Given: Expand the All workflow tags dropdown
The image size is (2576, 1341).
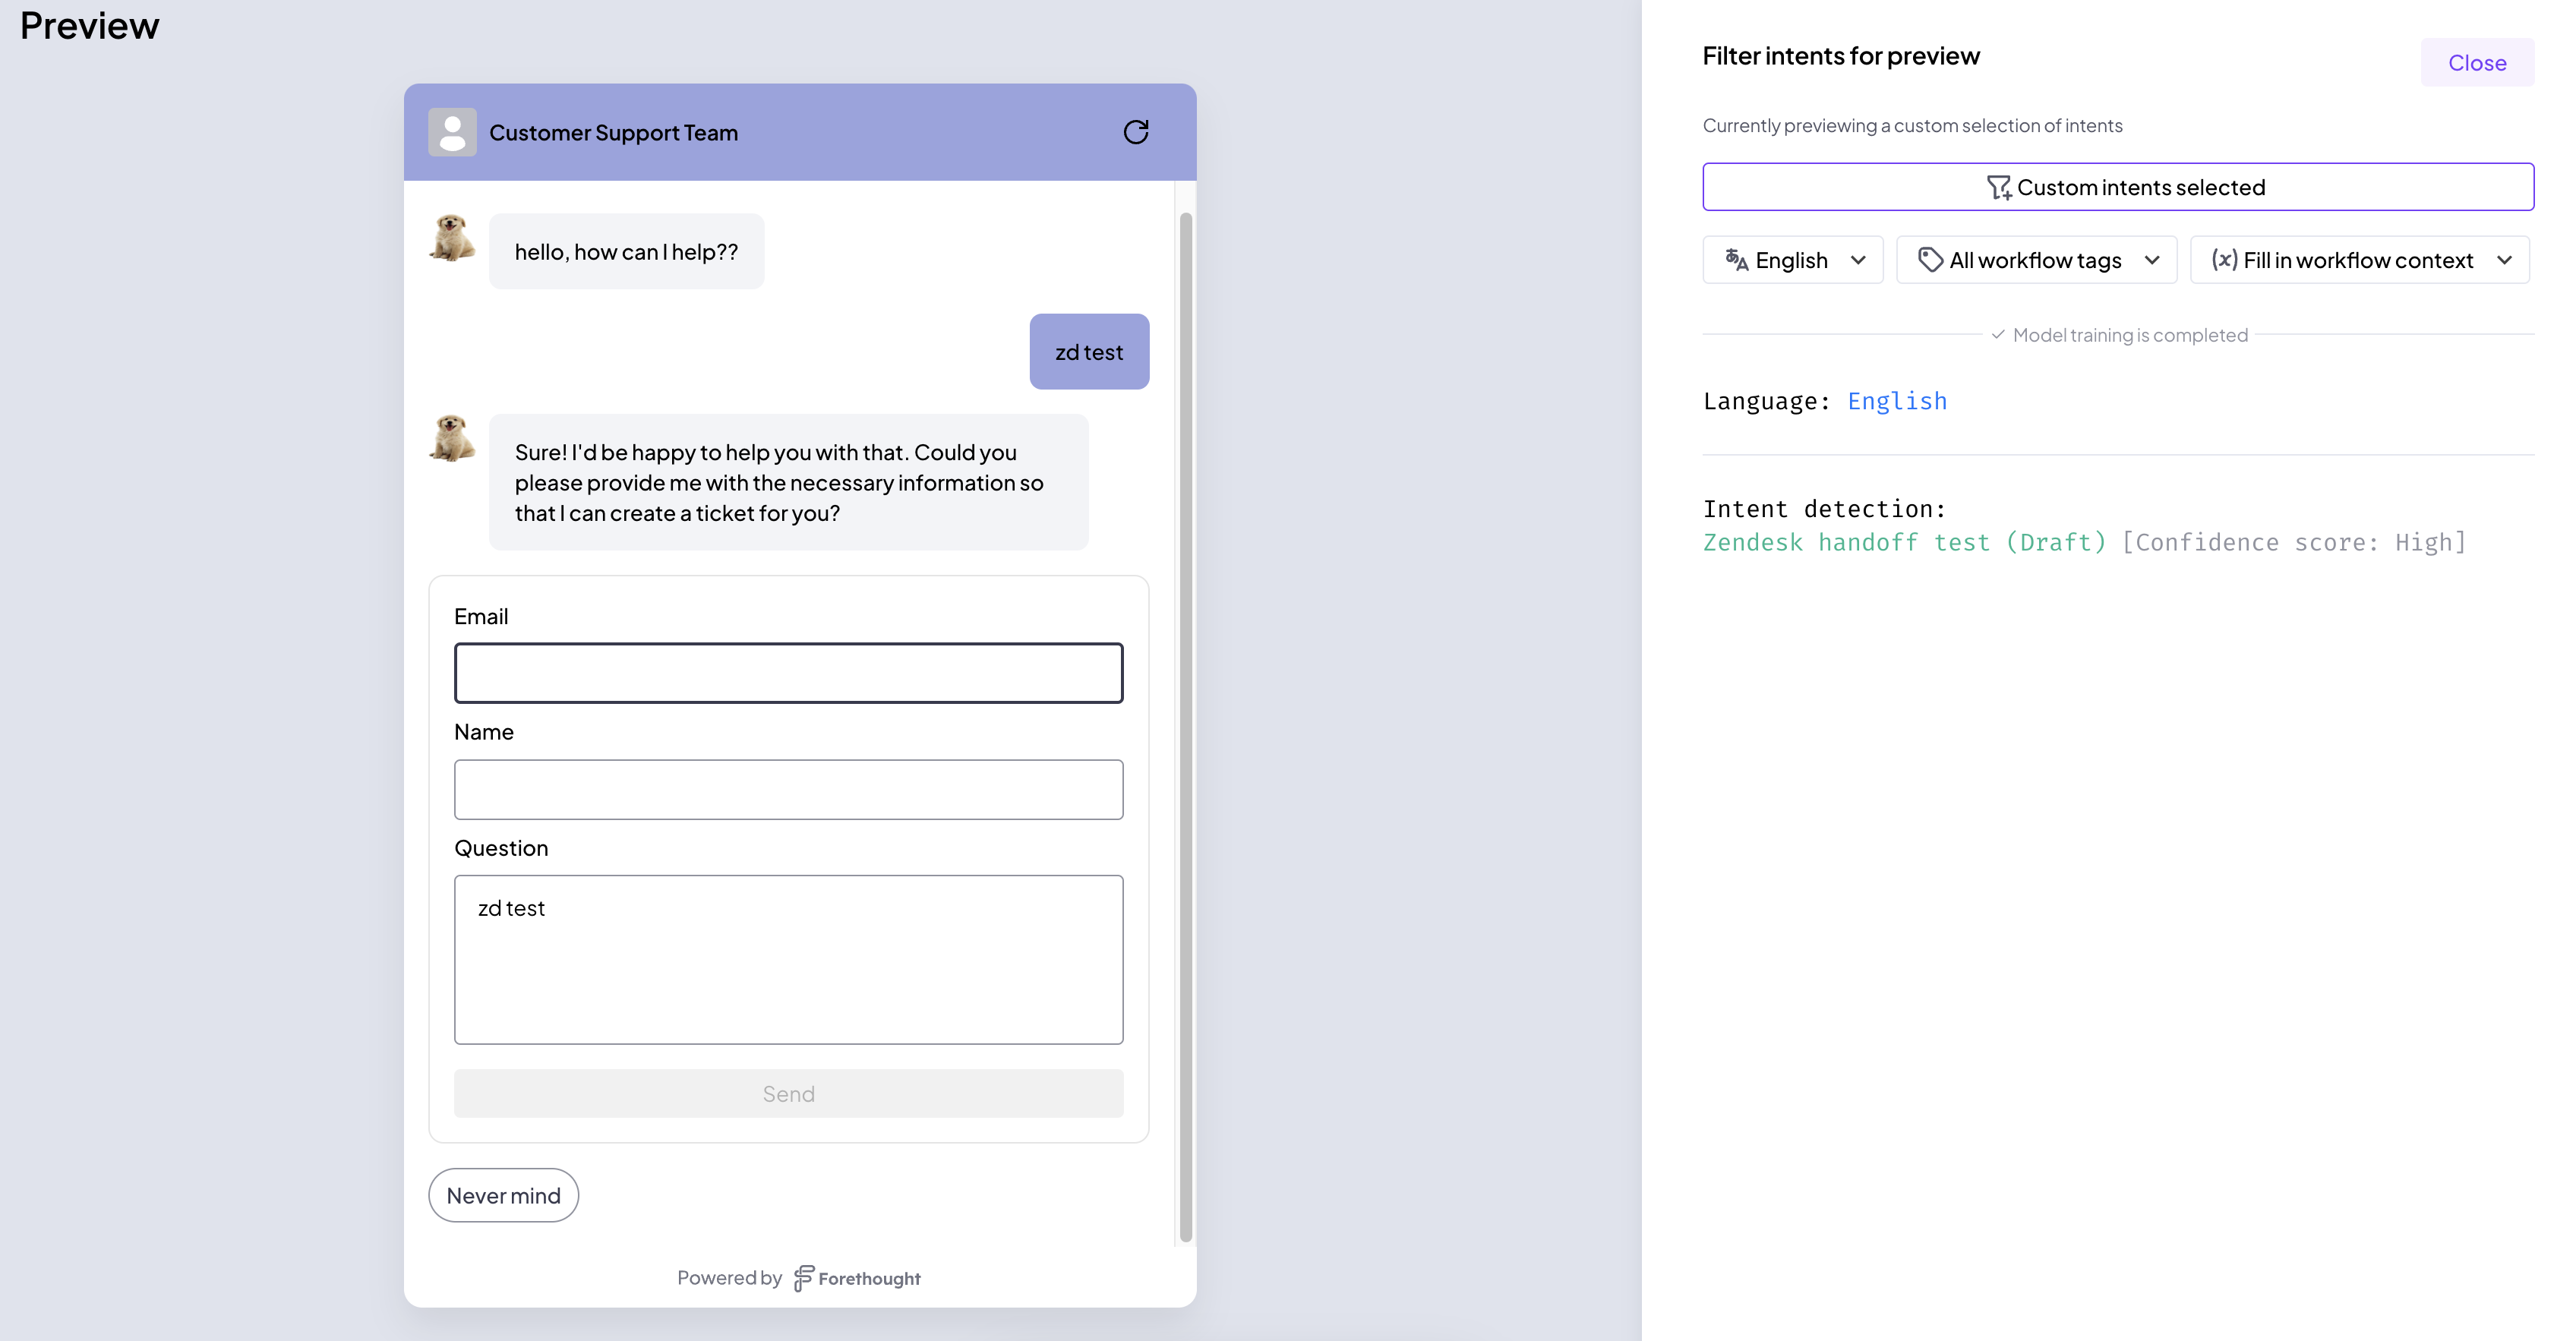Looking at the screenshot, I should 2036,260.
